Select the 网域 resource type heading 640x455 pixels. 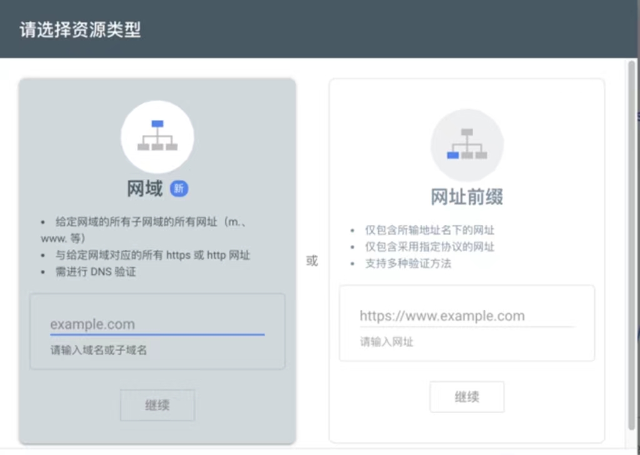(145, 189)
